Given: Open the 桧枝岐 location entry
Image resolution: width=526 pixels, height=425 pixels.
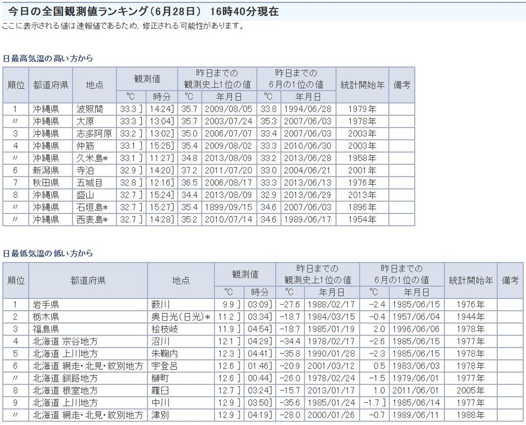Looking at the screenshot, I should [x=164, y=329].
